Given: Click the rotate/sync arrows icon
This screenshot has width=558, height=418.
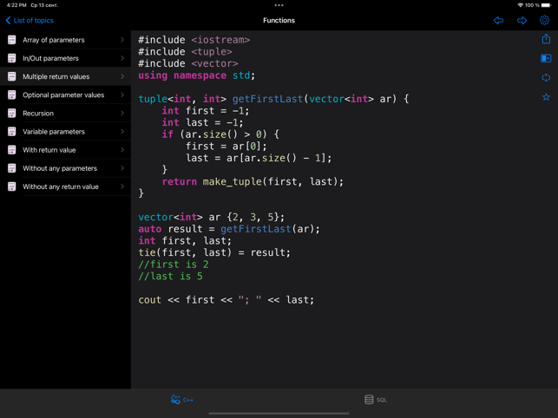Looking at the screenshot, I should (546, 77).
